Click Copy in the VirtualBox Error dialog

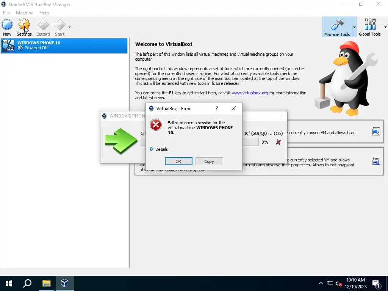coord(209,161)
